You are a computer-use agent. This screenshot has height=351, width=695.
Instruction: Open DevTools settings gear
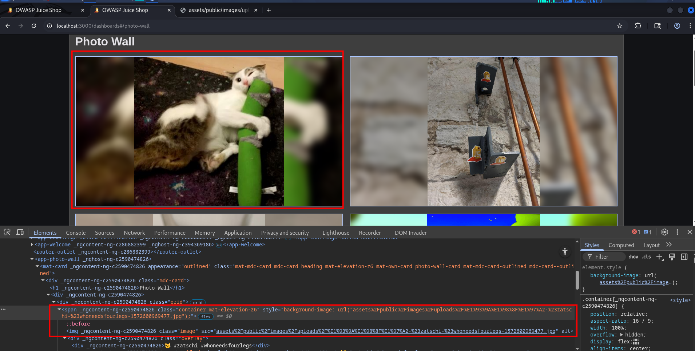pyautogui.click(x=664, y=232)
